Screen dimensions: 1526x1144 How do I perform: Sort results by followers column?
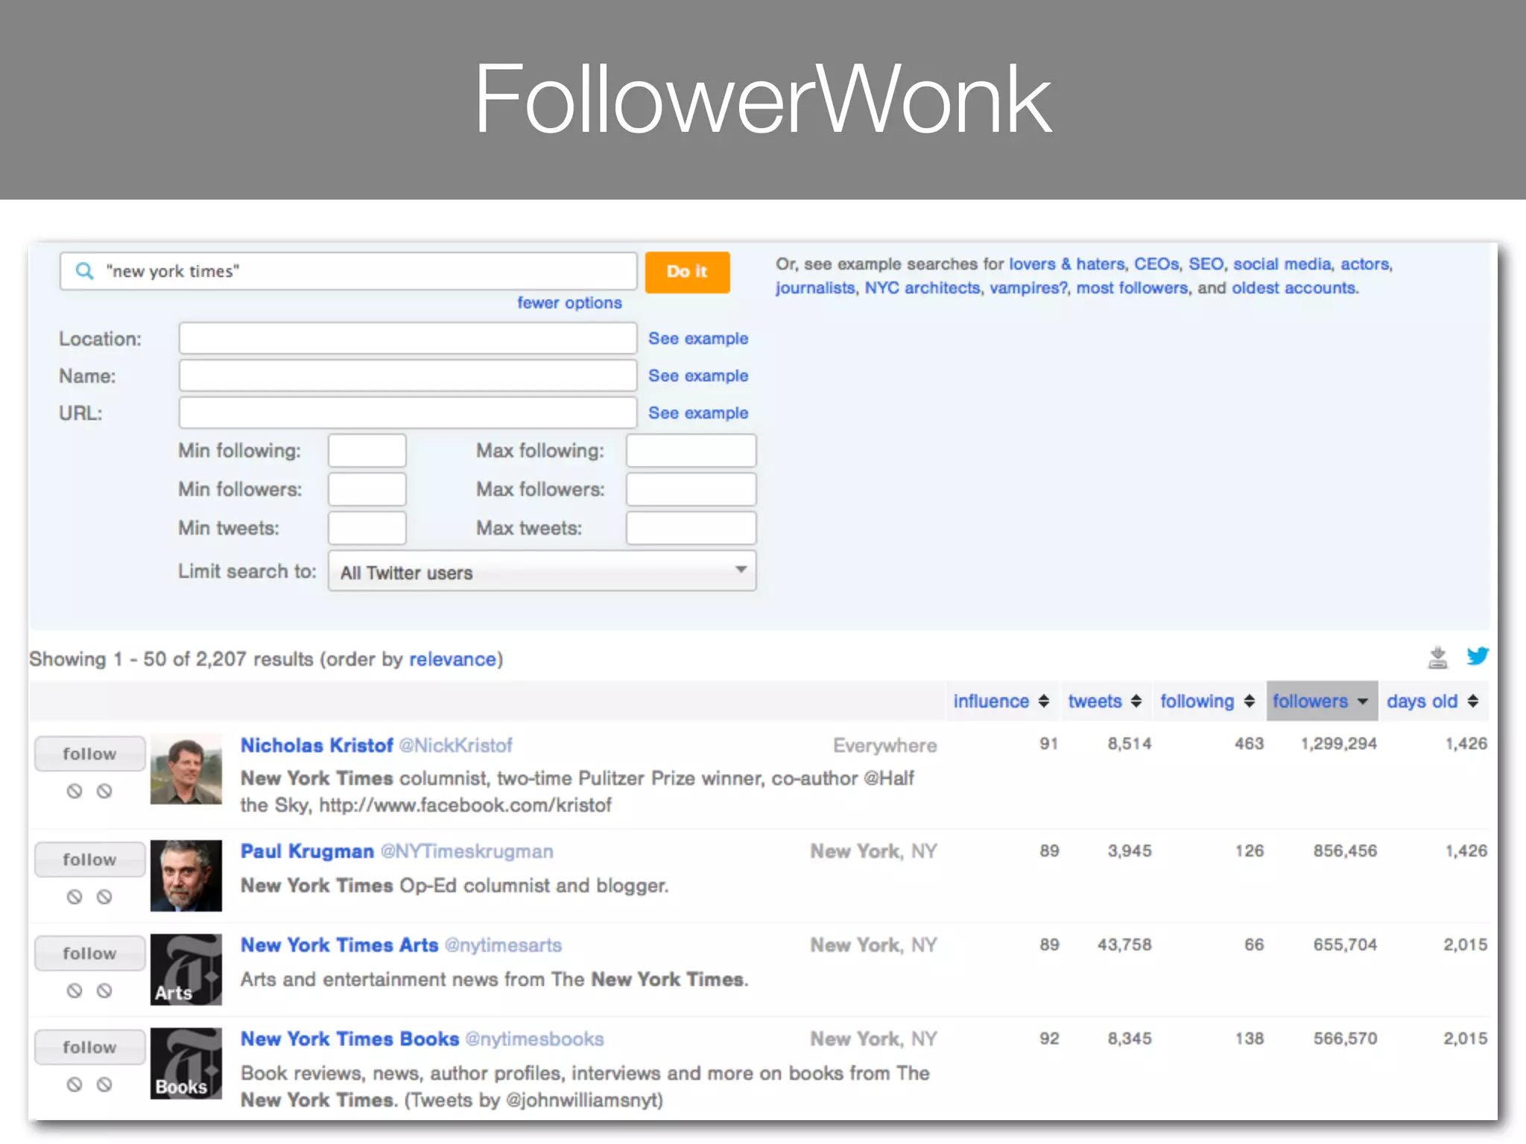coord(1322,701)
